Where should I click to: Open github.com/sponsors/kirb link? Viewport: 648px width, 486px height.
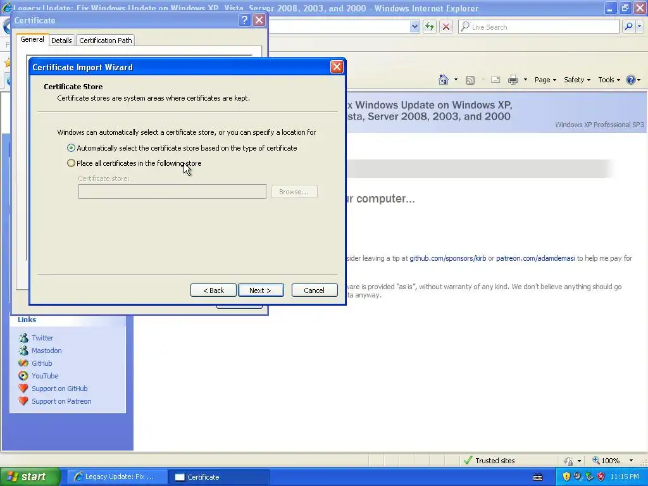pyautogui.click(x=447, y=258)
